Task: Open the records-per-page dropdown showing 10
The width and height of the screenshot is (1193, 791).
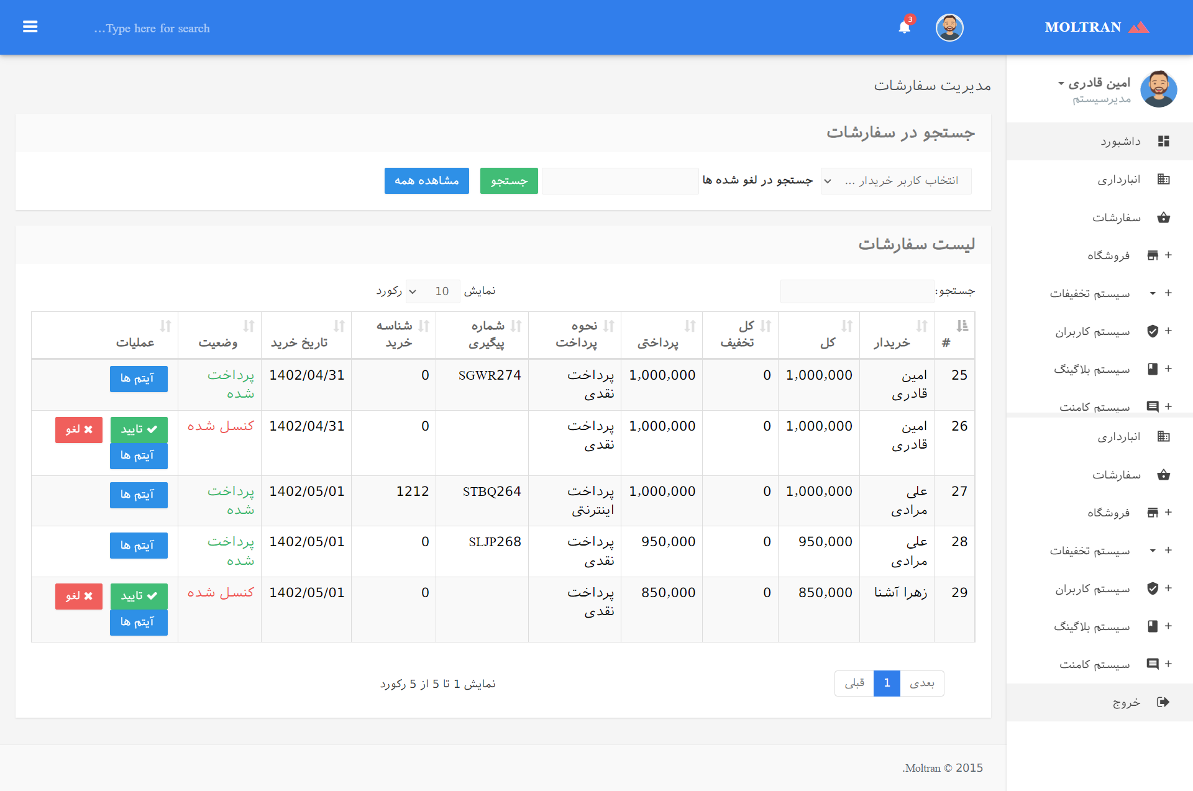Action: tap(432, 291)
